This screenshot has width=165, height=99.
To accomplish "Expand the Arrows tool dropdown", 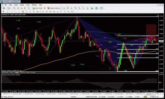I will 39,12.
